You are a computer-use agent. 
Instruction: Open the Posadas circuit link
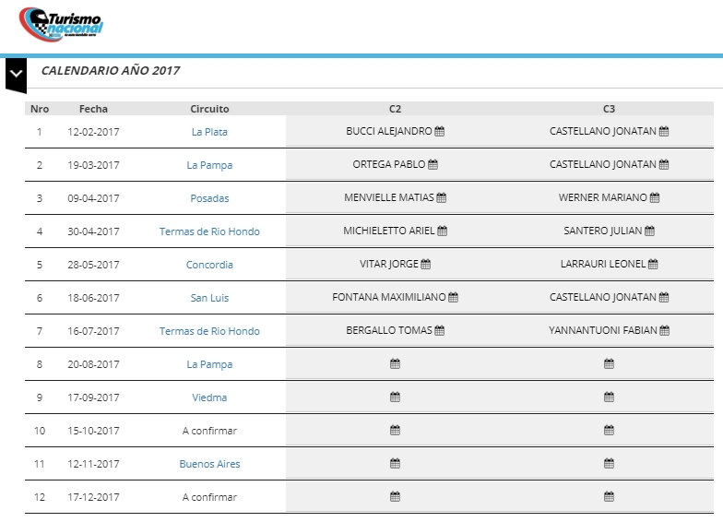[209, 198]
